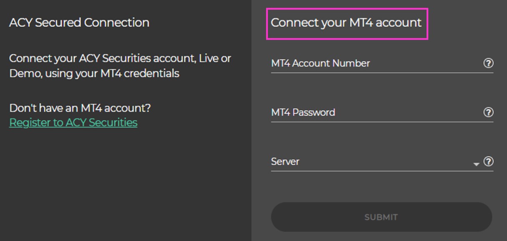This screenshot has height=241, width=507.
Task: Click the "MT4 Account Number" placeholder label
Action: tap(320, 63)
